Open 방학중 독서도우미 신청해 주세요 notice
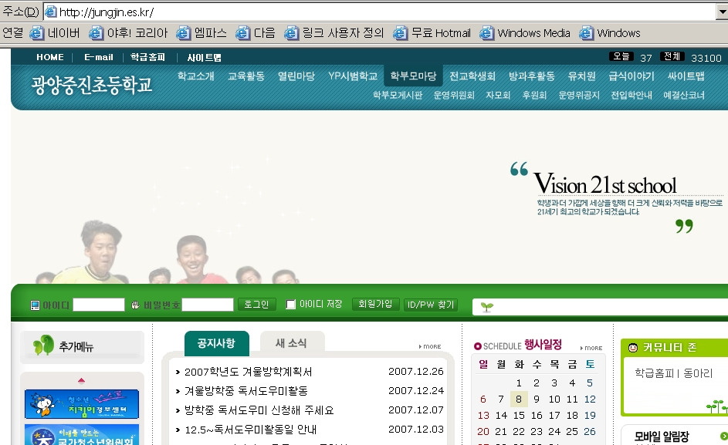The image size is (728, 445). [259, 410]
